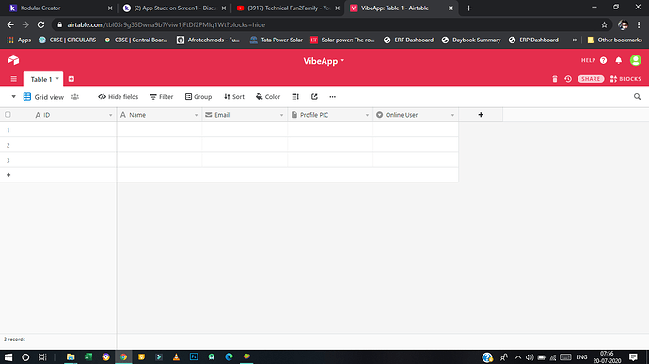Open the Email field dropdown arrow

pos(282,115)
